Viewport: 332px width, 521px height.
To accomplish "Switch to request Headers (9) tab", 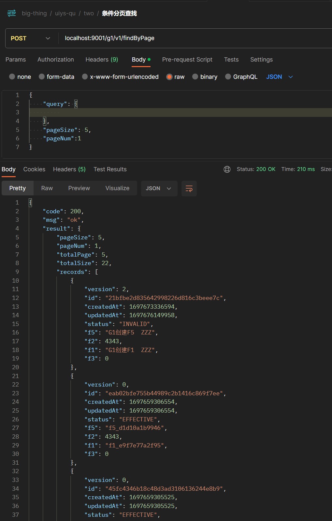I will [102, 60].
